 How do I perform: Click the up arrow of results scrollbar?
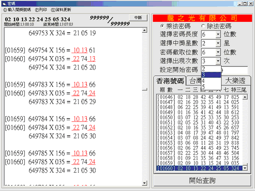tap(144, 30)
